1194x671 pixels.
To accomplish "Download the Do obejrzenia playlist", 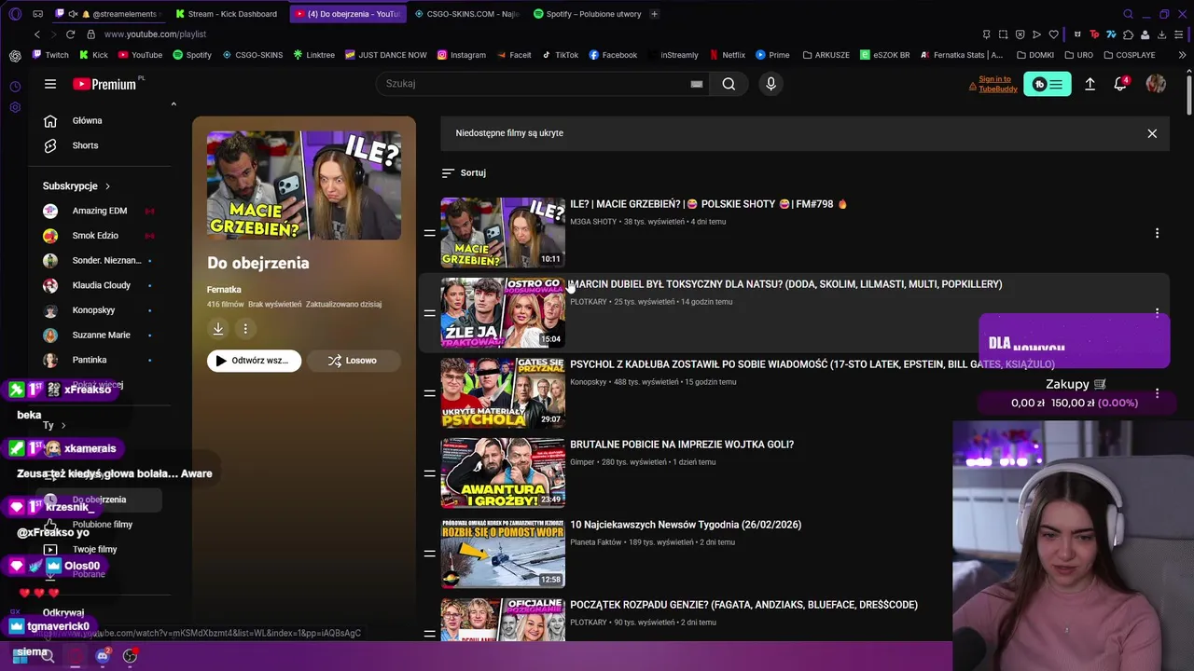I will [218, 328].
